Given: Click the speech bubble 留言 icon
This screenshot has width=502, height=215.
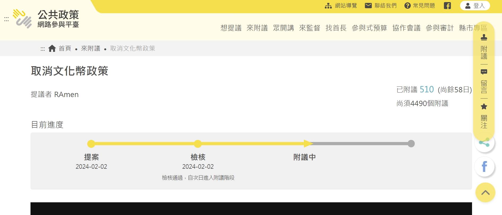Looking at the screenshot, I should click(484, 72).
